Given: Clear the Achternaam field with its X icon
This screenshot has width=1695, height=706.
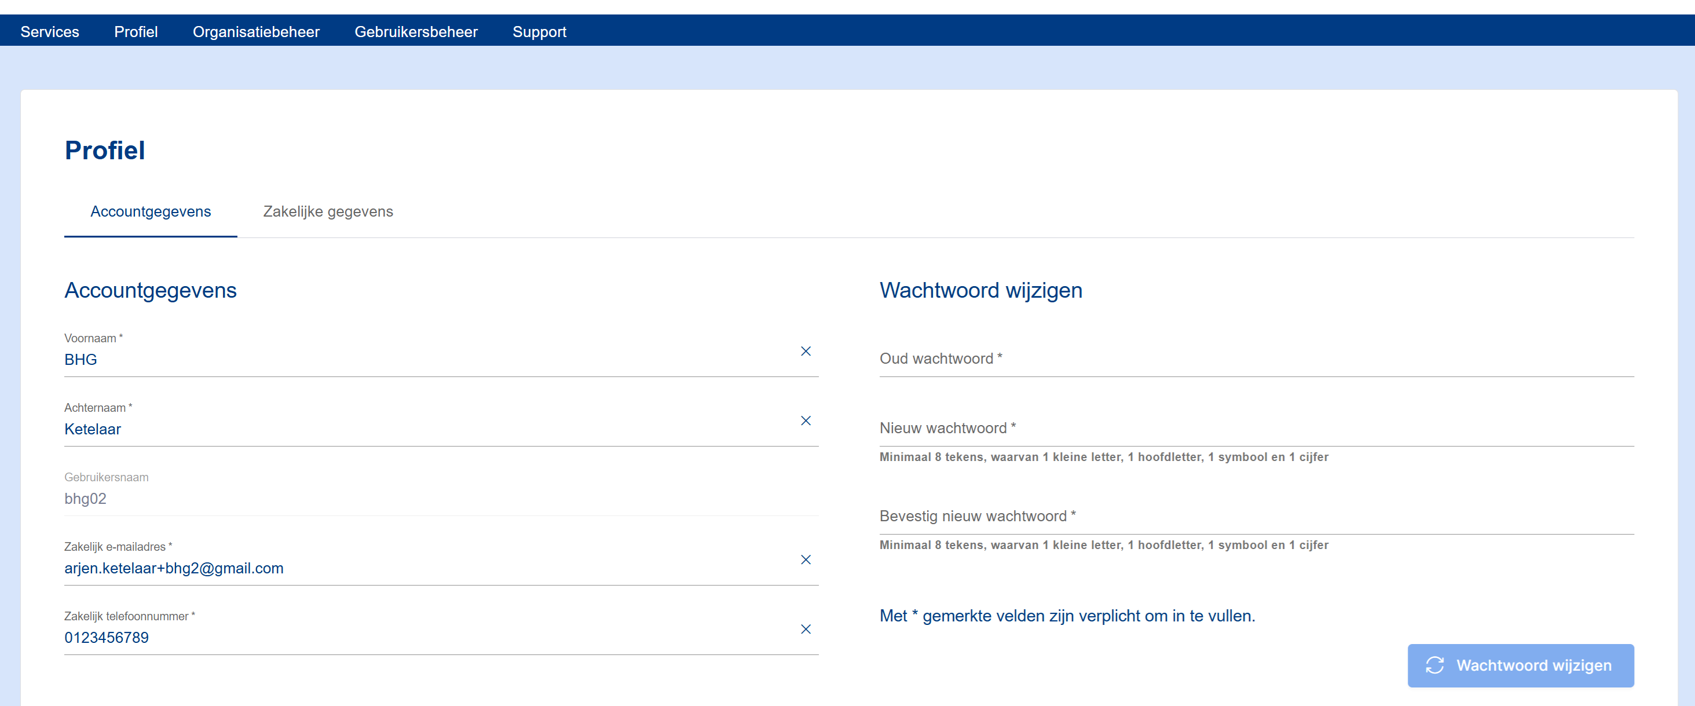Looking at the screenshot, I should 806,420.
